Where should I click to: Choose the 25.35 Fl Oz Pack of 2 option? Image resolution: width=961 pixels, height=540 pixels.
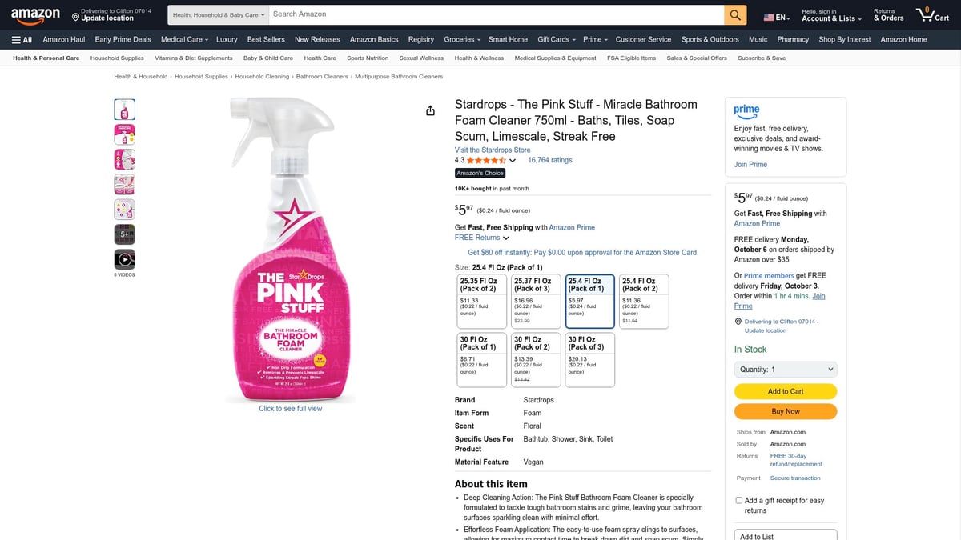click(x=481, y=301)
